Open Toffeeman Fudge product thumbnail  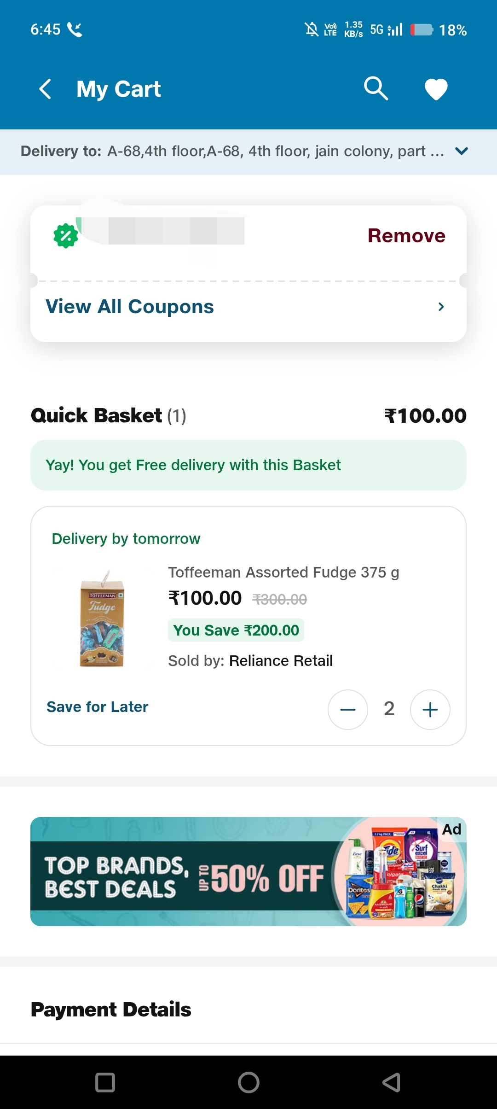coord(102,619)
